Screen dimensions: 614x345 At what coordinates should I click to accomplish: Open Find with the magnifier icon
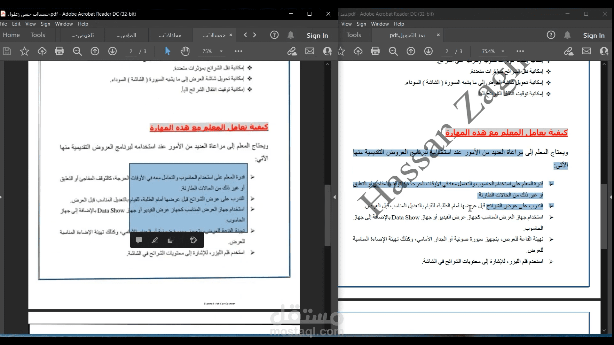pyautogui.click(x=77, y=51)
